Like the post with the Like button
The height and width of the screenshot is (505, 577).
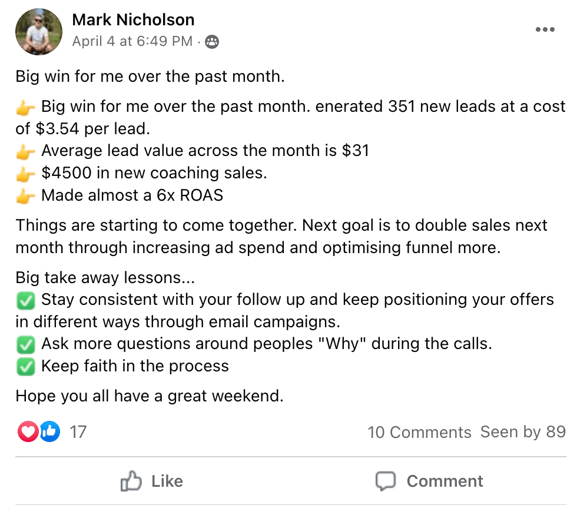click(x=152, y=481)
